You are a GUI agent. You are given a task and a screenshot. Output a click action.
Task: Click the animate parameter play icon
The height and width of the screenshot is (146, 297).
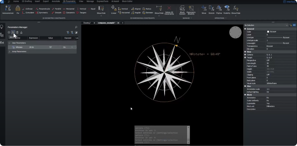(x=13, y=33)
